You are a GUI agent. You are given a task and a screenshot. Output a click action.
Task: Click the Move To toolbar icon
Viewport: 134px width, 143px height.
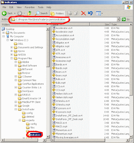(x=70, y=13)
